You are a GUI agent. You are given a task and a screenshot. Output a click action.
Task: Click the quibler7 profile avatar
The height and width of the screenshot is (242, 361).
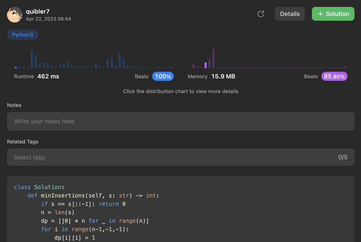[x=14, y=14]
